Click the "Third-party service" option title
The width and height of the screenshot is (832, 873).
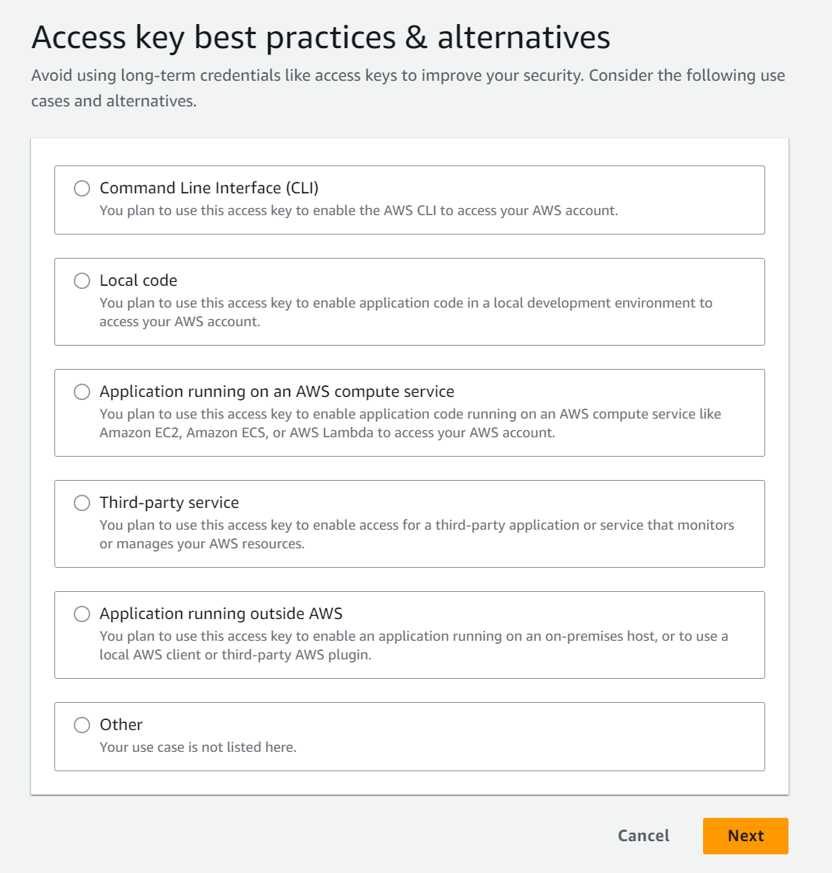(x=169, y=503)
